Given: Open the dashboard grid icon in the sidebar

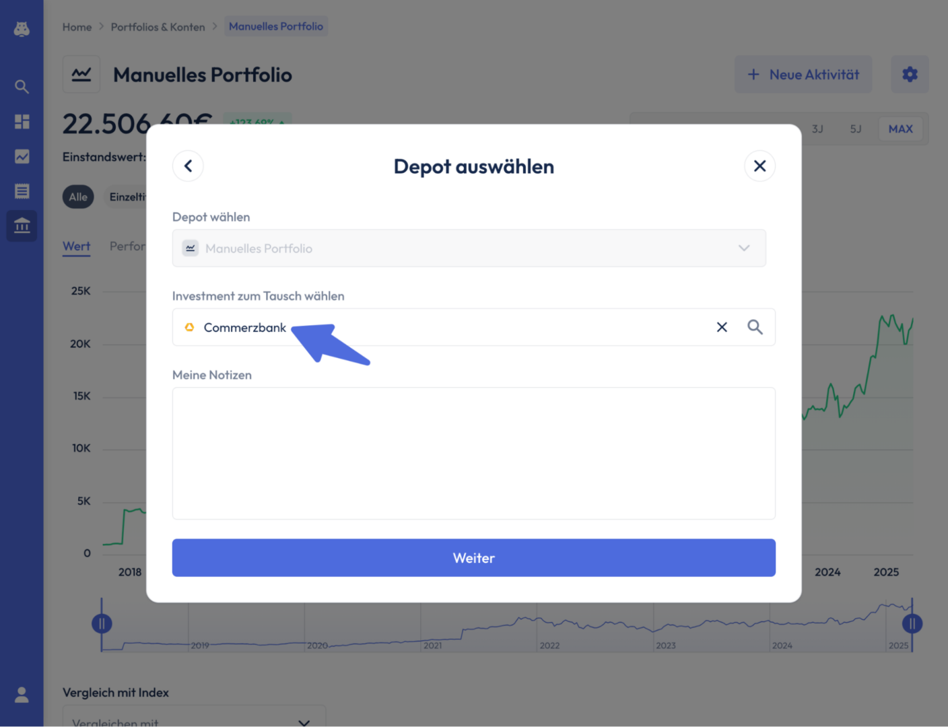Looking at the screenshot, I should tap(22, 121).
